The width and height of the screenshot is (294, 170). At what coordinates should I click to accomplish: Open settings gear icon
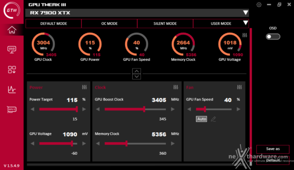[x=259, y=5]
